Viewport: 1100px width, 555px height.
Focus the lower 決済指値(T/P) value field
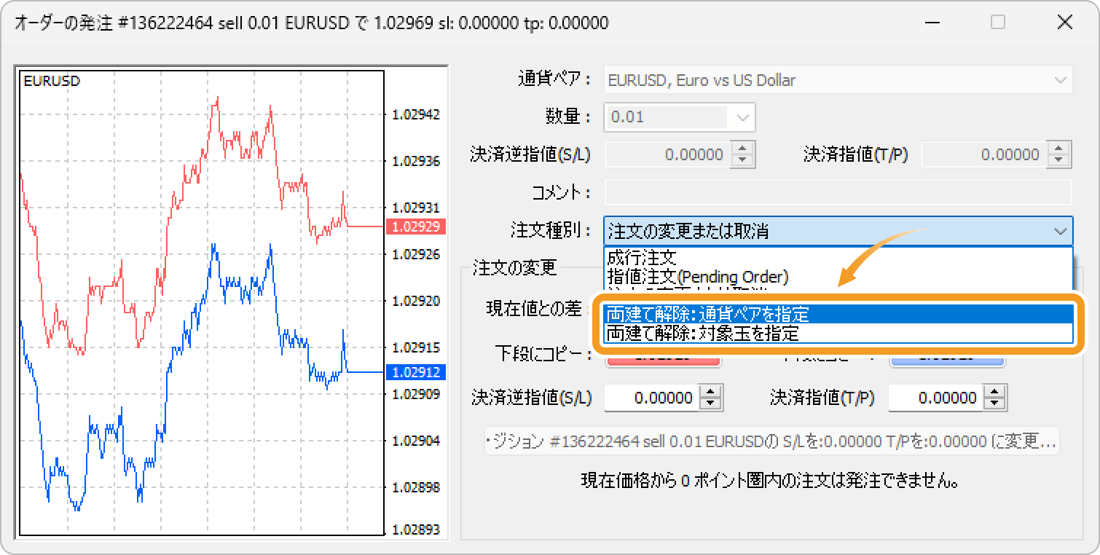pyautogui.click(x=935, y=398)
